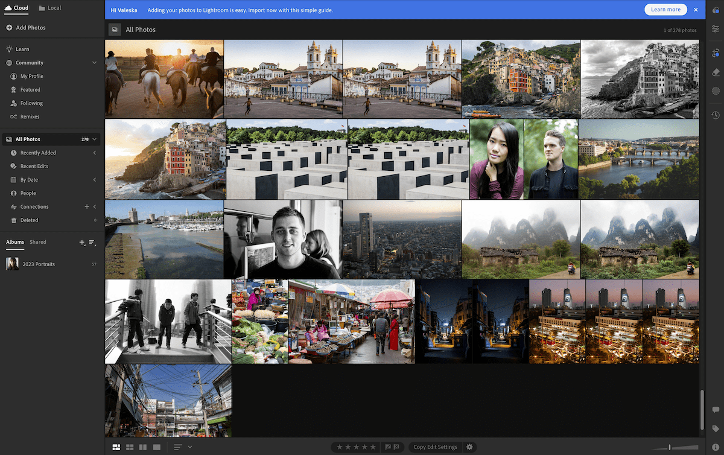Open the Edit panel with adjustment sliders
724x455 pixels.
716,29
